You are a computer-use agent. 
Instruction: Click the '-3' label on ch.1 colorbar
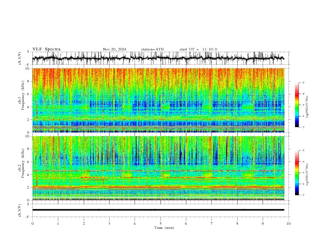point(302,82)
